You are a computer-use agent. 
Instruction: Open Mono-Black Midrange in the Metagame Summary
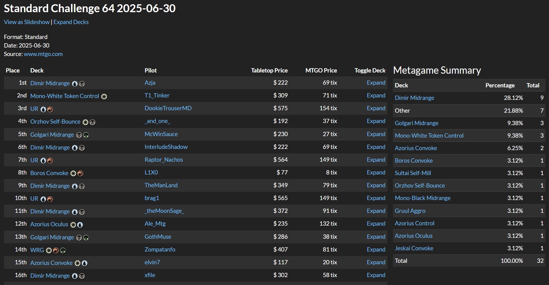pyautogui.click(x=422, y=198)
